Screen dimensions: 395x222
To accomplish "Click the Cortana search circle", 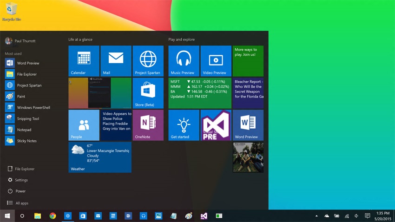I will (x=22, y=216).
